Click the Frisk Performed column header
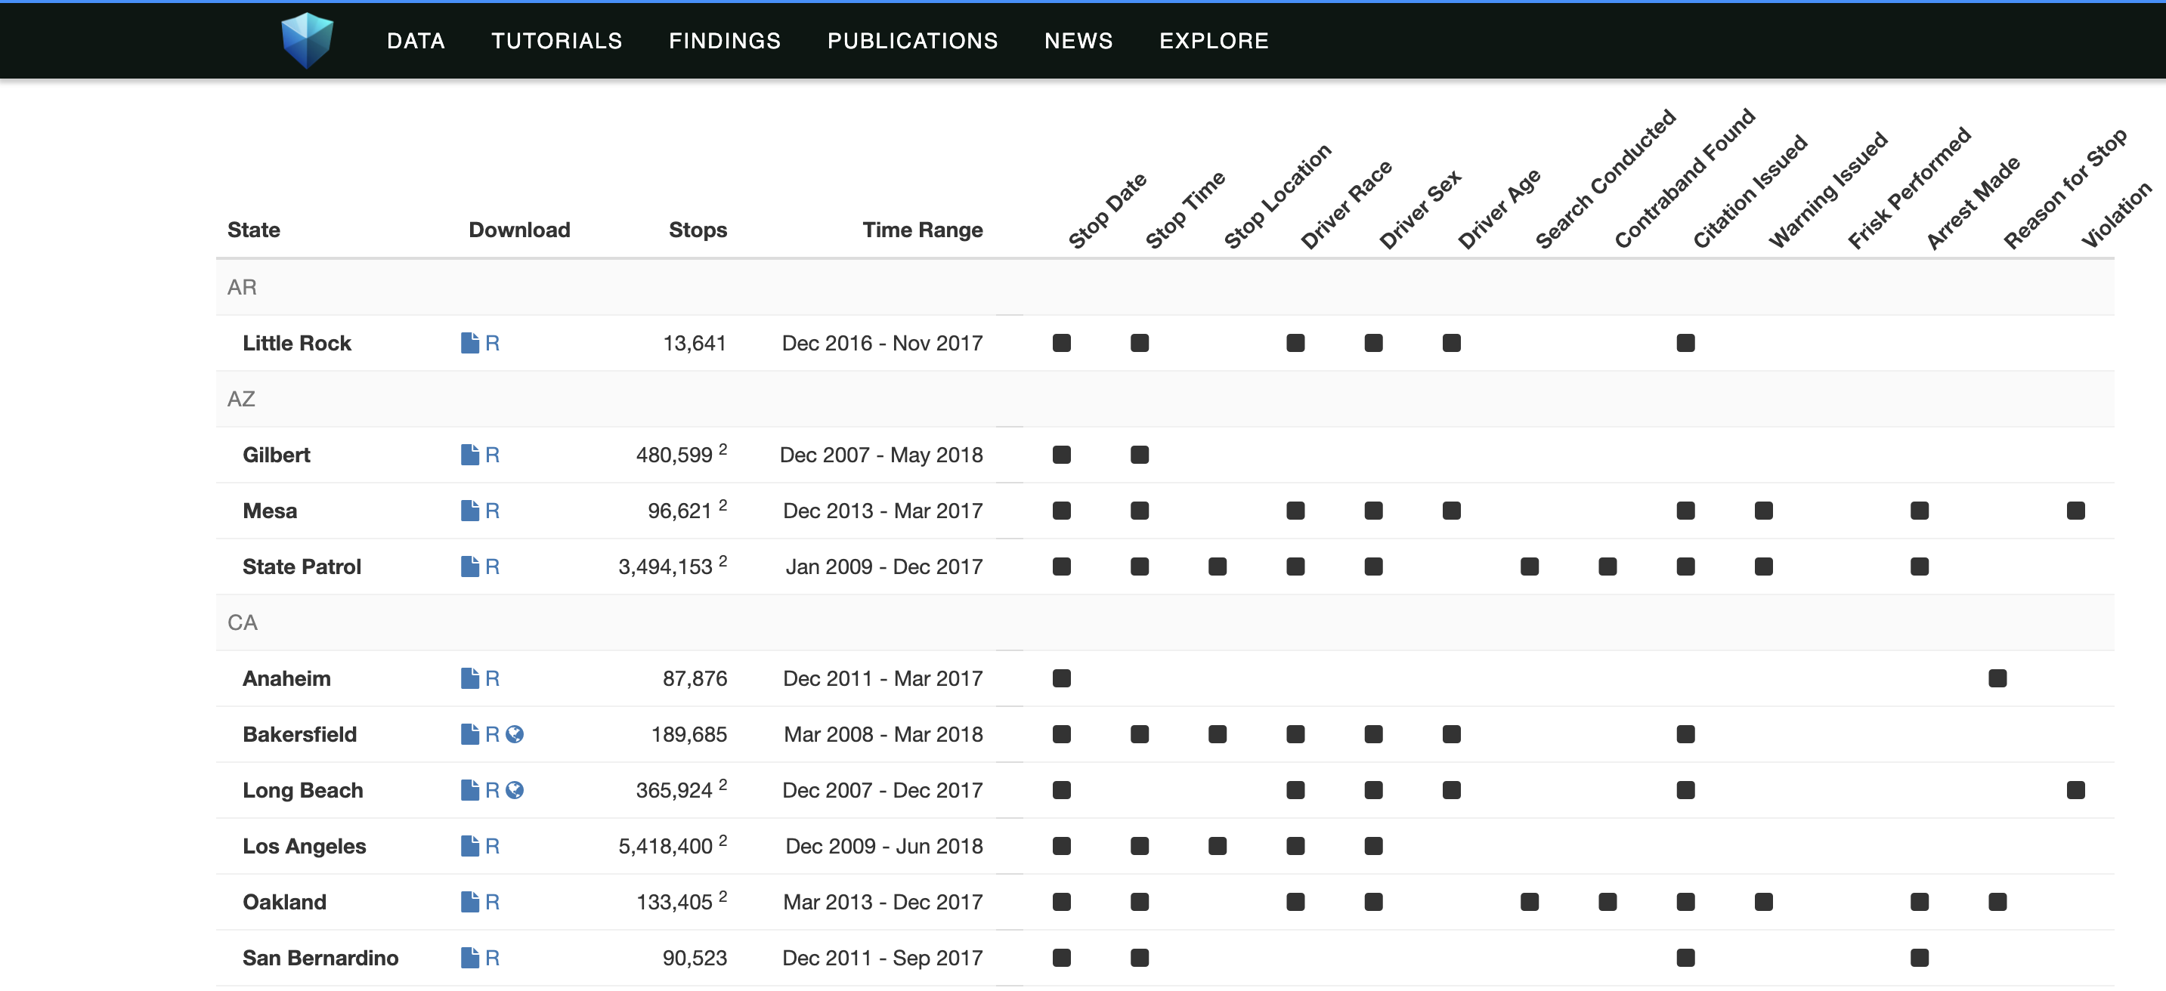 pos(1909,188)
